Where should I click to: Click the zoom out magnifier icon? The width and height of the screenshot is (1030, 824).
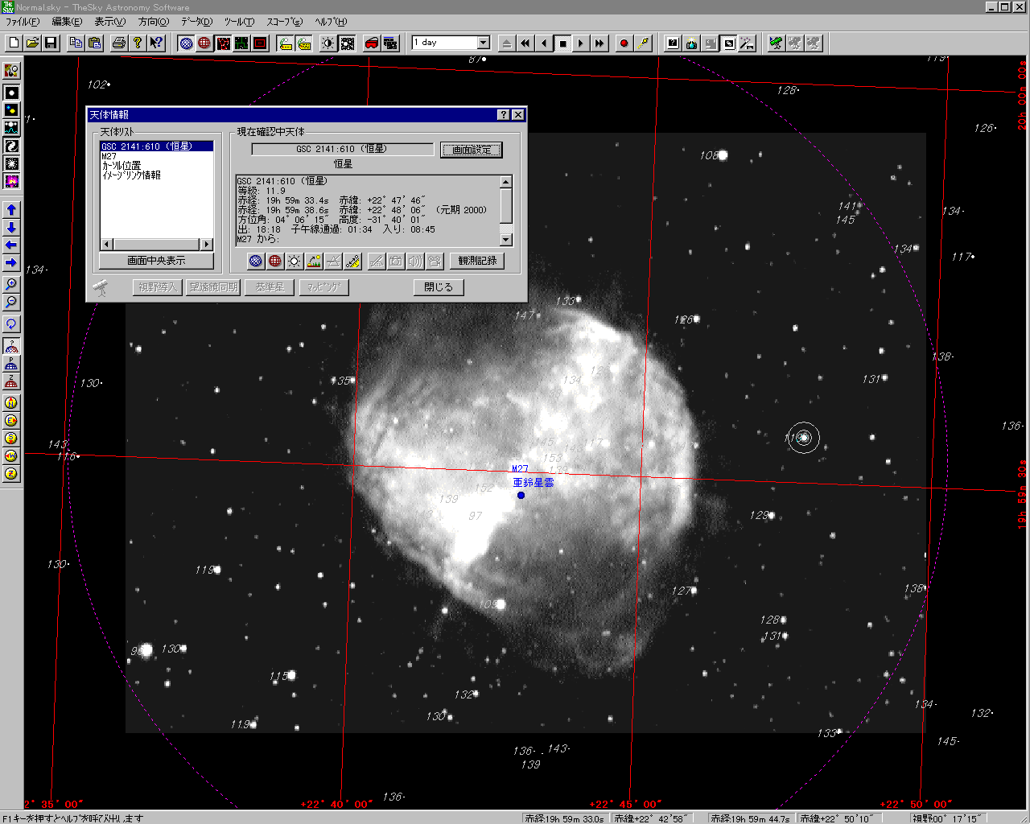[x=11, y=302]
